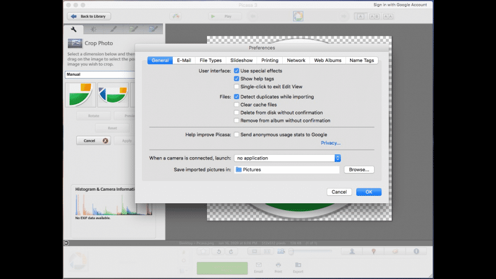Click the histogram graph

tap(113, 205)
